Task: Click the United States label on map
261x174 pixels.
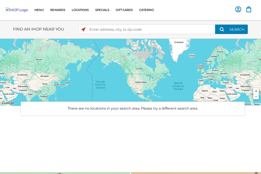Action: coord(141,82)
